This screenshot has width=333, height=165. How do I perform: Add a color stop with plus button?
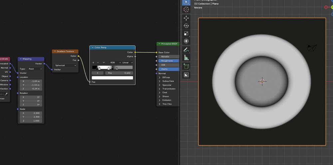93,62
